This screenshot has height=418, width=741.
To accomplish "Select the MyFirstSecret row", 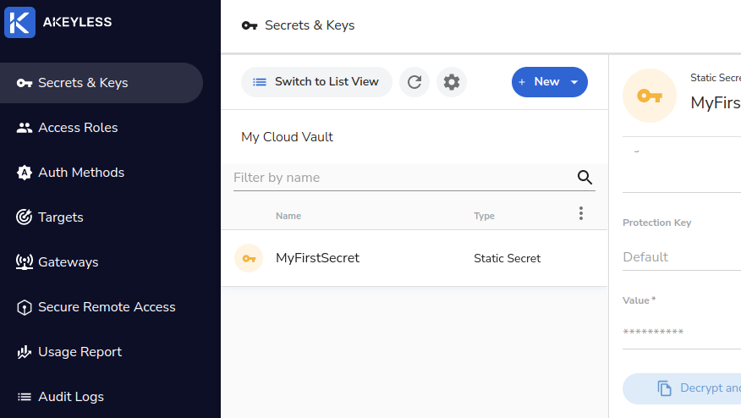I will (x=414, y=258).
